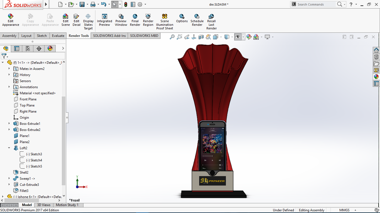Screen dimensions: 380x213
Task: Click the Zoom to Fit magnifier icon
Action: (x=172, y=37)
